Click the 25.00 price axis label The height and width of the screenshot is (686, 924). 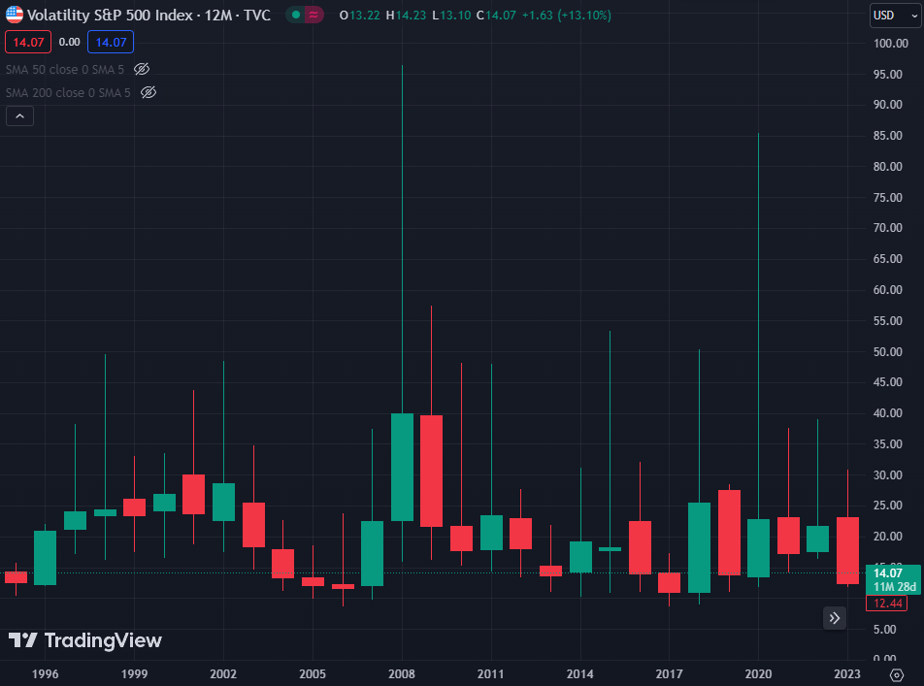coord(887,506)
